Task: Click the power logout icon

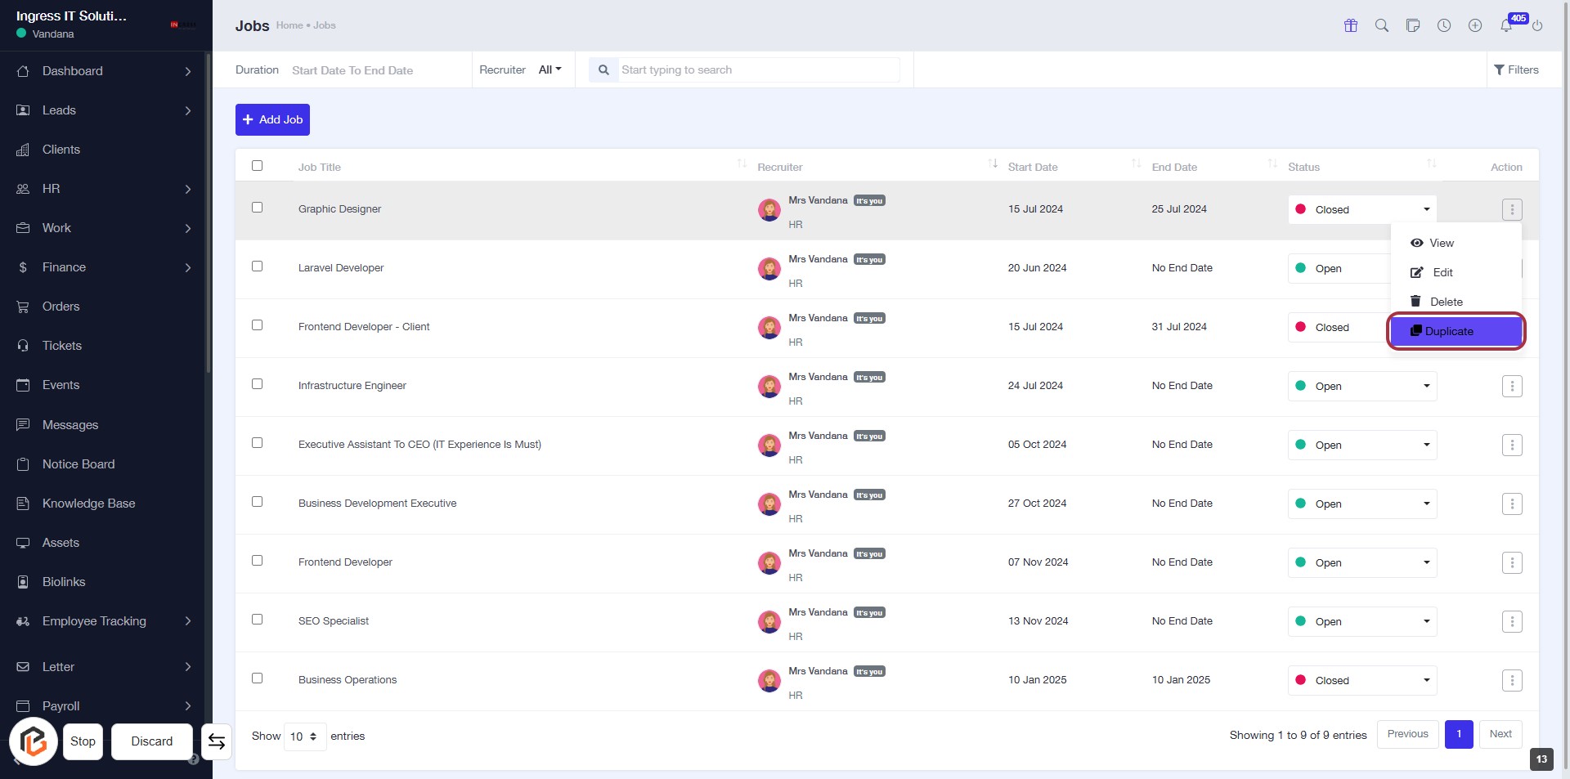Action: pyautogui.click(x=1537, y=25)
